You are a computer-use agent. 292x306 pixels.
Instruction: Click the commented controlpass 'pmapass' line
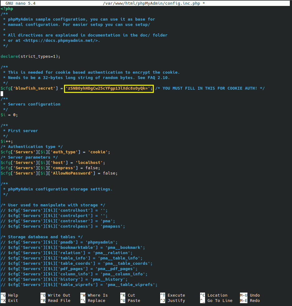tap(63, 226)
